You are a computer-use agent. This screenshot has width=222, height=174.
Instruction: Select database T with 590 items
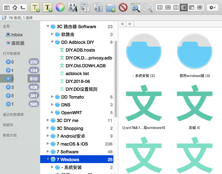pos(20,104)
